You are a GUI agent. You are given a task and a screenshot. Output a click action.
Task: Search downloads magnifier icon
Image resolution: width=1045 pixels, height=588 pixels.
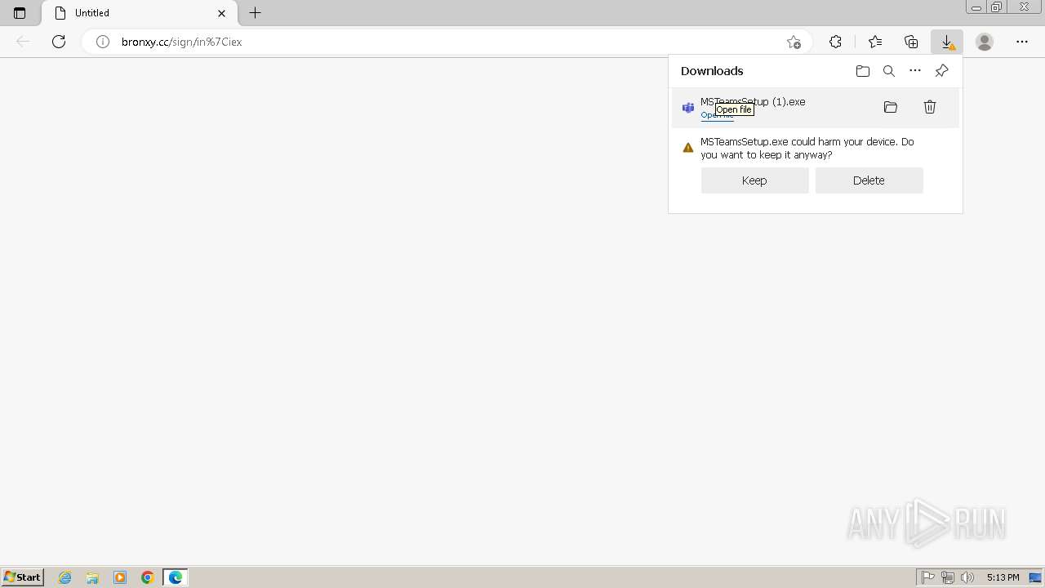(889, 71)
